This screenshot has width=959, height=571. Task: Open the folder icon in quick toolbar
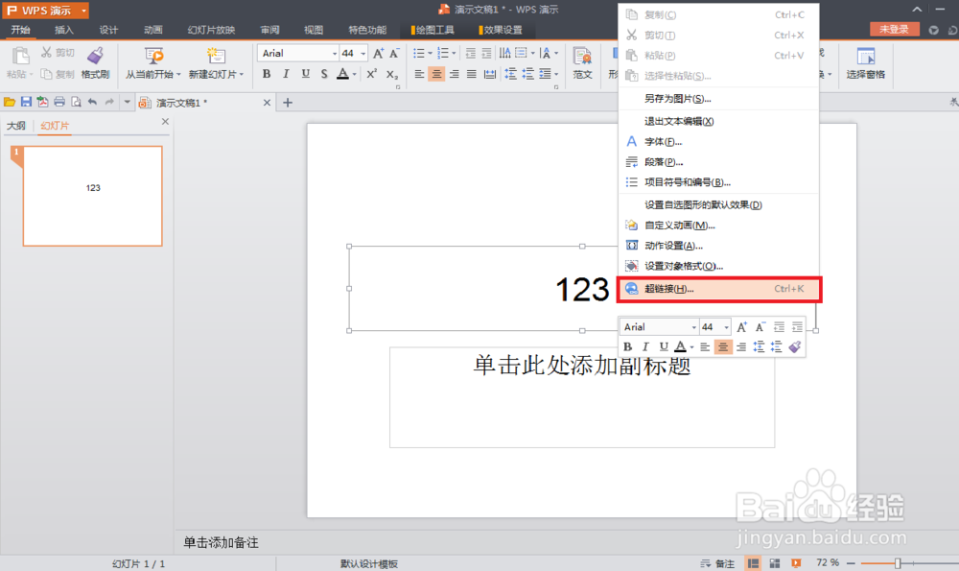[x=10, y=103]
